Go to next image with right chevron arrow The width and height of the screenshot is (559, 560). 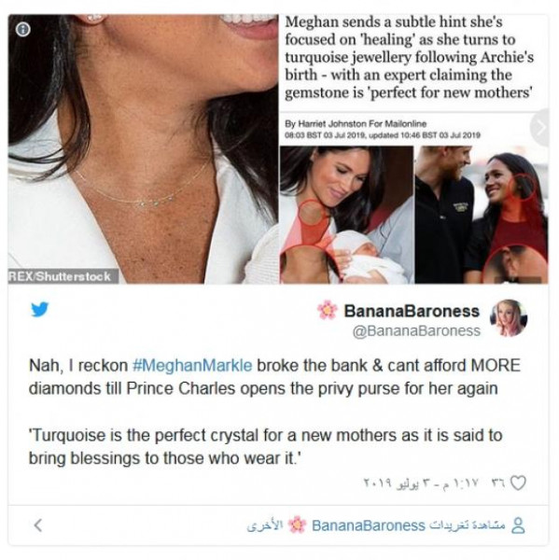point(540,127)
